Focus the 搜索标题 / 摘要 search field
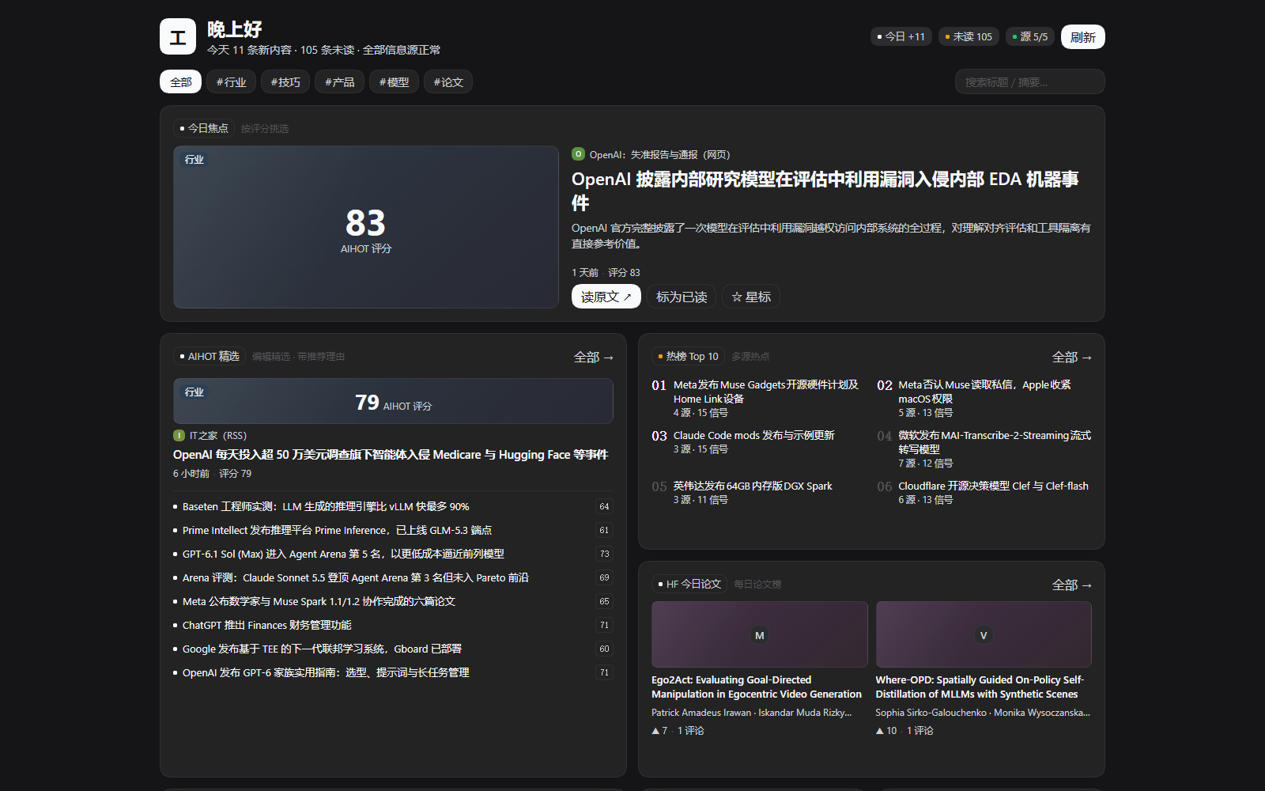 [1029, 81]
